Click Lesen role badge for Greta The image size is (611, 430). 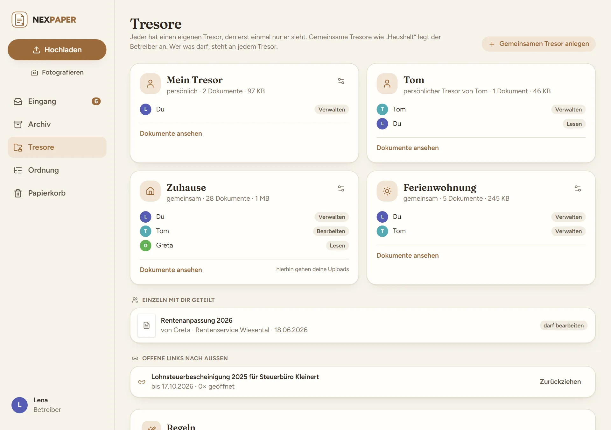pyautogui.click(x=337, y=246)
